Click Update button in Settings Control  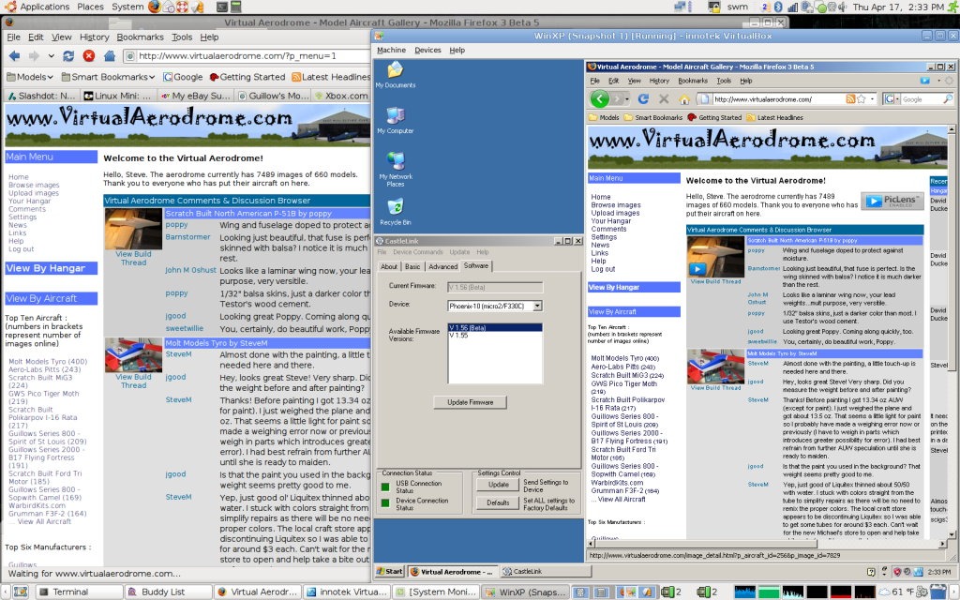[498, 485]
